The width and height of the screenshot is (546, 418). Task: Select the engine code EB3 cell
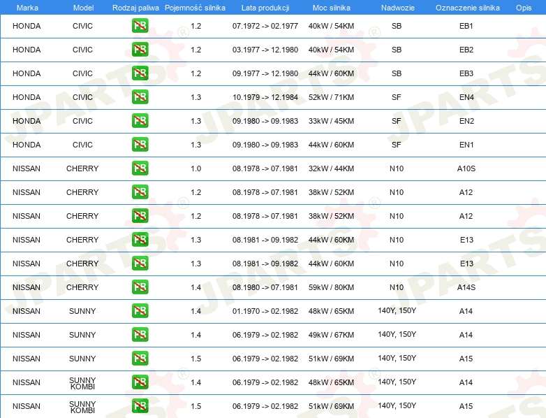[466, 73]
